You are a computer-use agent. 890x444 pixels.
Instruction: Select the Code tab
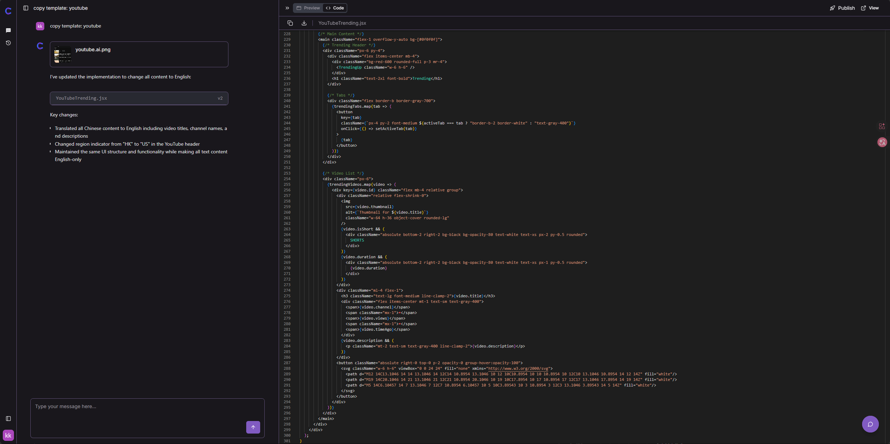click(334, 8)
